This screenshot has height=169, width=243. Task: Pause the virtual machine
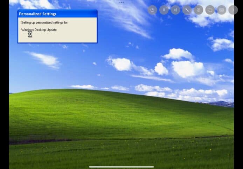[164, 10]
